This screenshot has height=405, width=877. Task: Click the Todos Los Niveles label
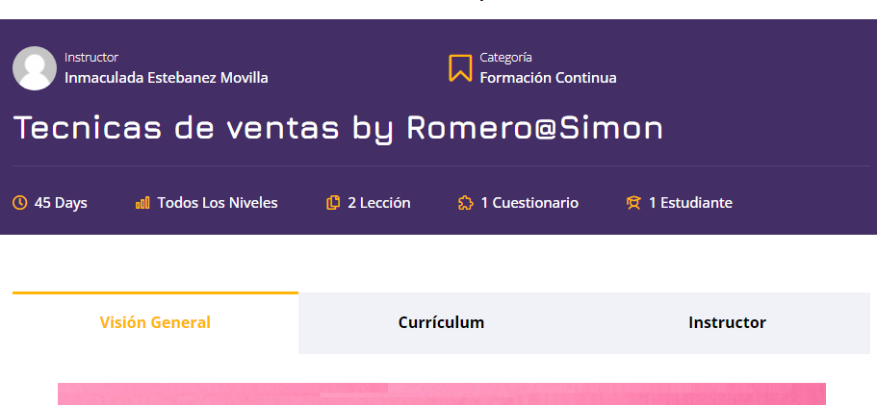tap(218, 203)
